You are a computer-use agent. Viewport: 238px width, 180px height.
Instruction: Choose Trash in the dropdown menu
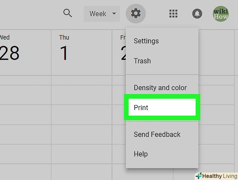coord(142,61)
